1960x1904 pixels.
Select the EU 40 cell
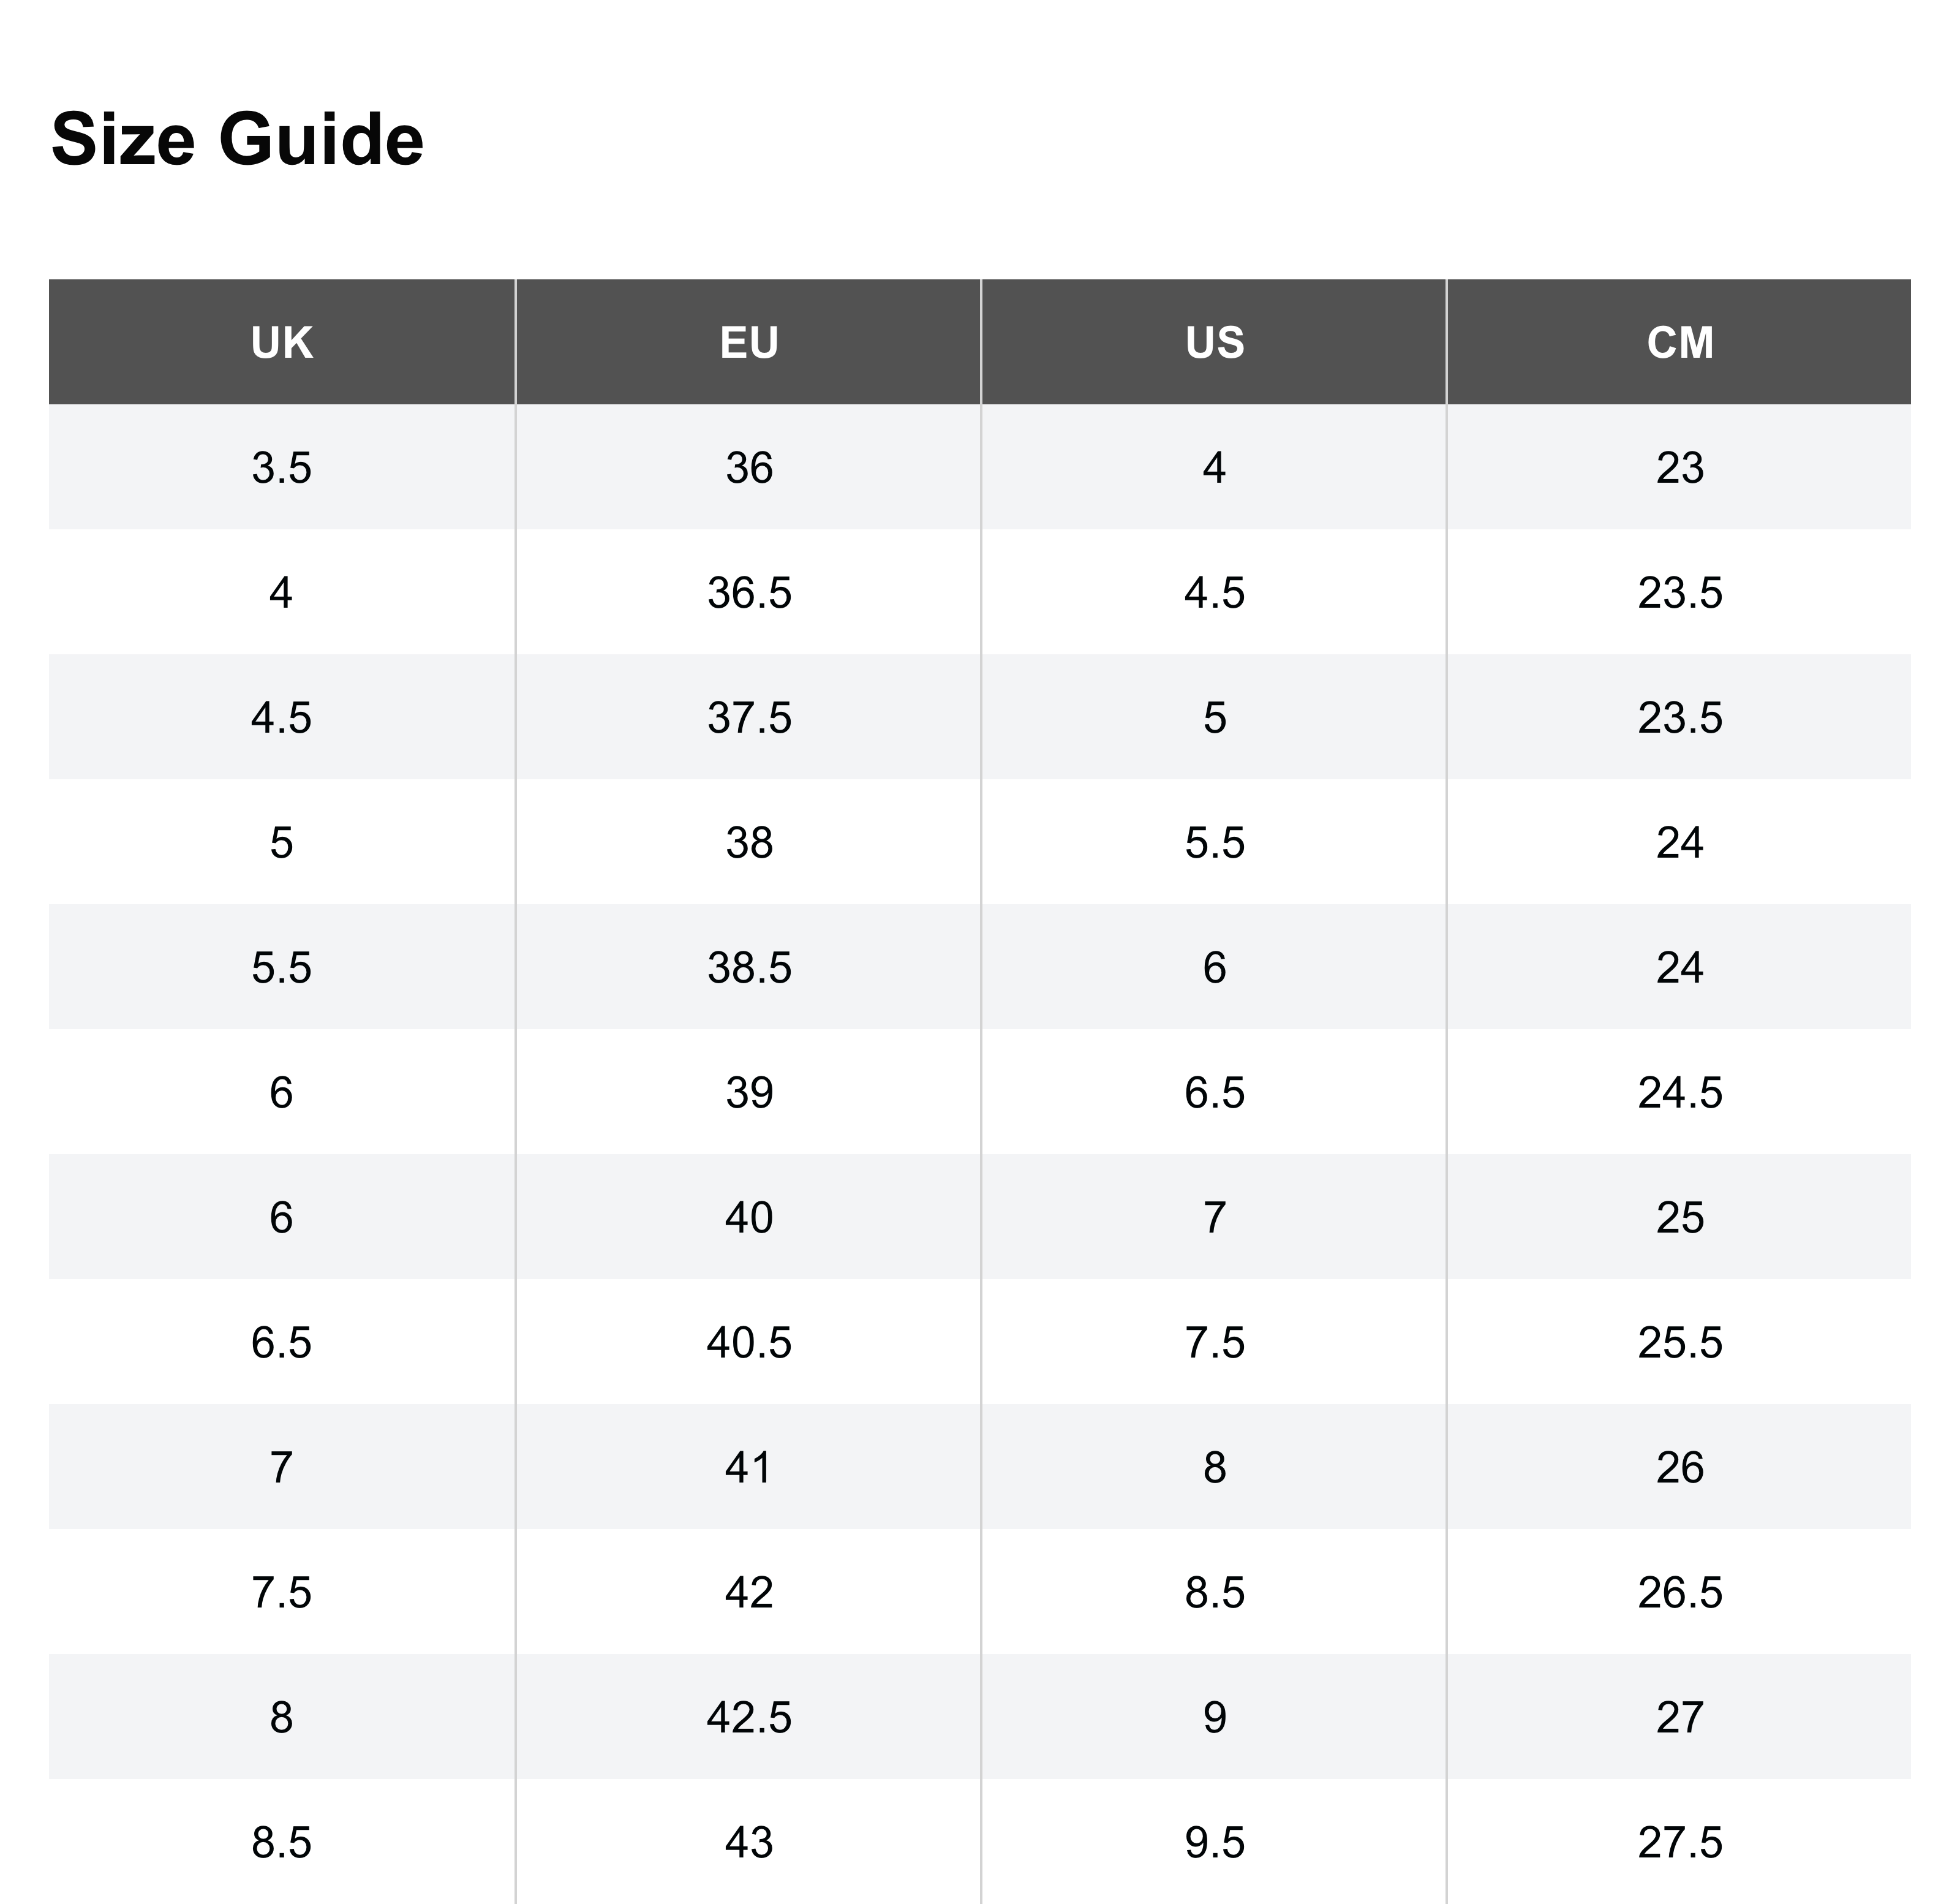click(x=748, y=1217)
